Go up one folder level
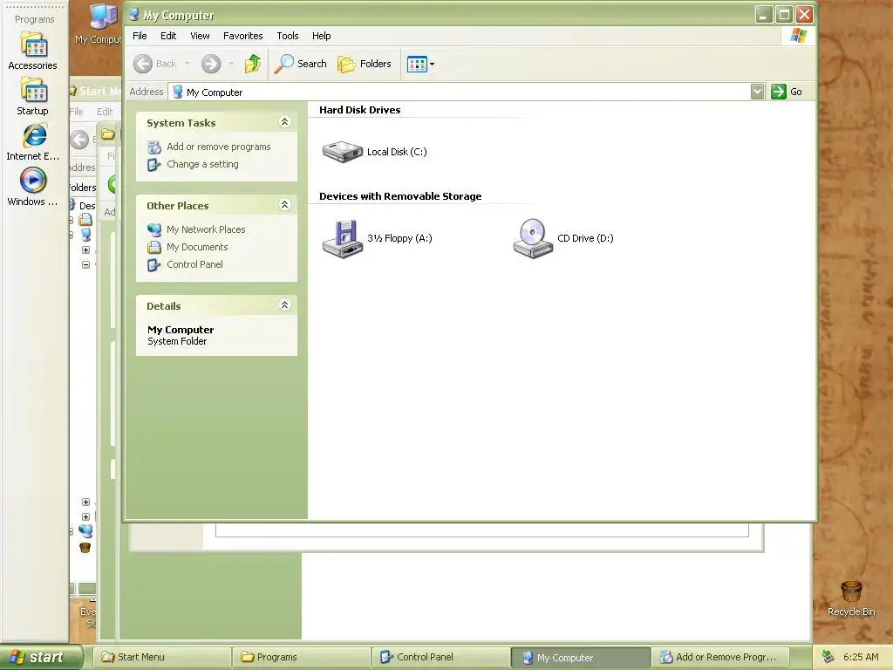Image resolution: width=893 pixels, height=670 pixels. [x=253, y=64]
